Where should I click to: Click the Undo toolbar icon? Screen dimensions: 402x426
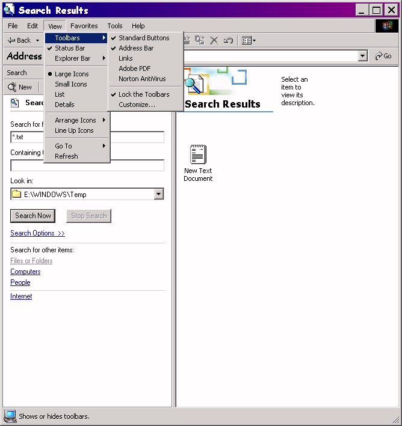pos(228,40)
